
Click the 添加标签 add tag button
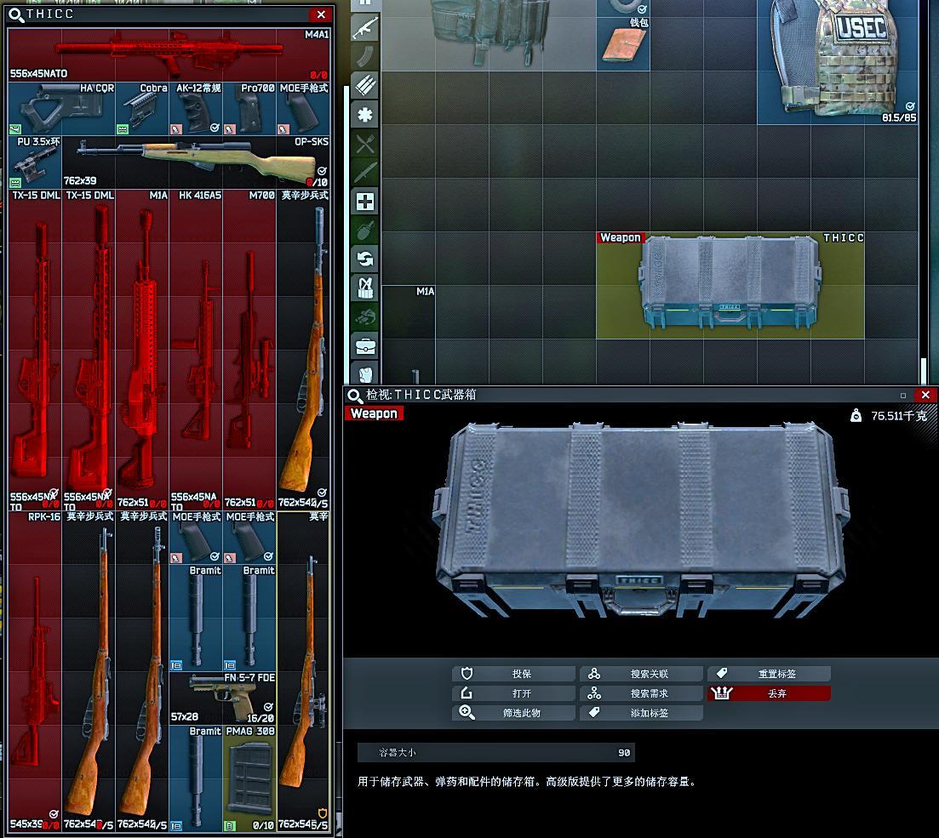point(641,713)
